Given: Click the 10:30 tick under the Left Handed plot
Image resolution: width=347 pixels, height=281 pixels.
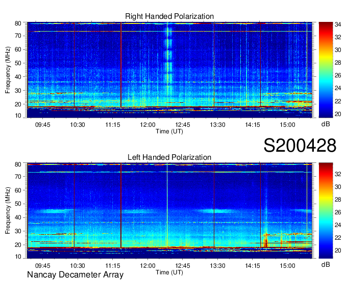Looking at the screenshot, I should [78, 266].
